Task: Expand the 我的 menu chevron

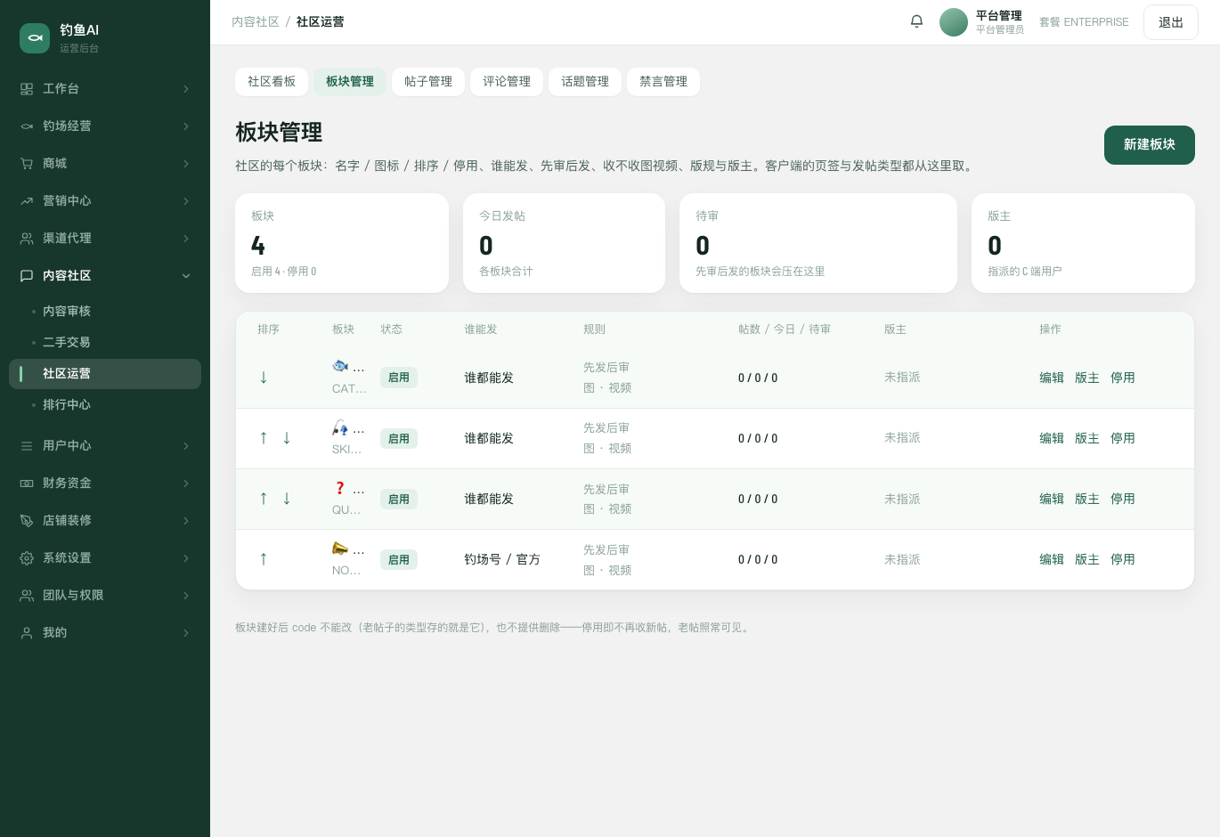Action: click(186, 633)
